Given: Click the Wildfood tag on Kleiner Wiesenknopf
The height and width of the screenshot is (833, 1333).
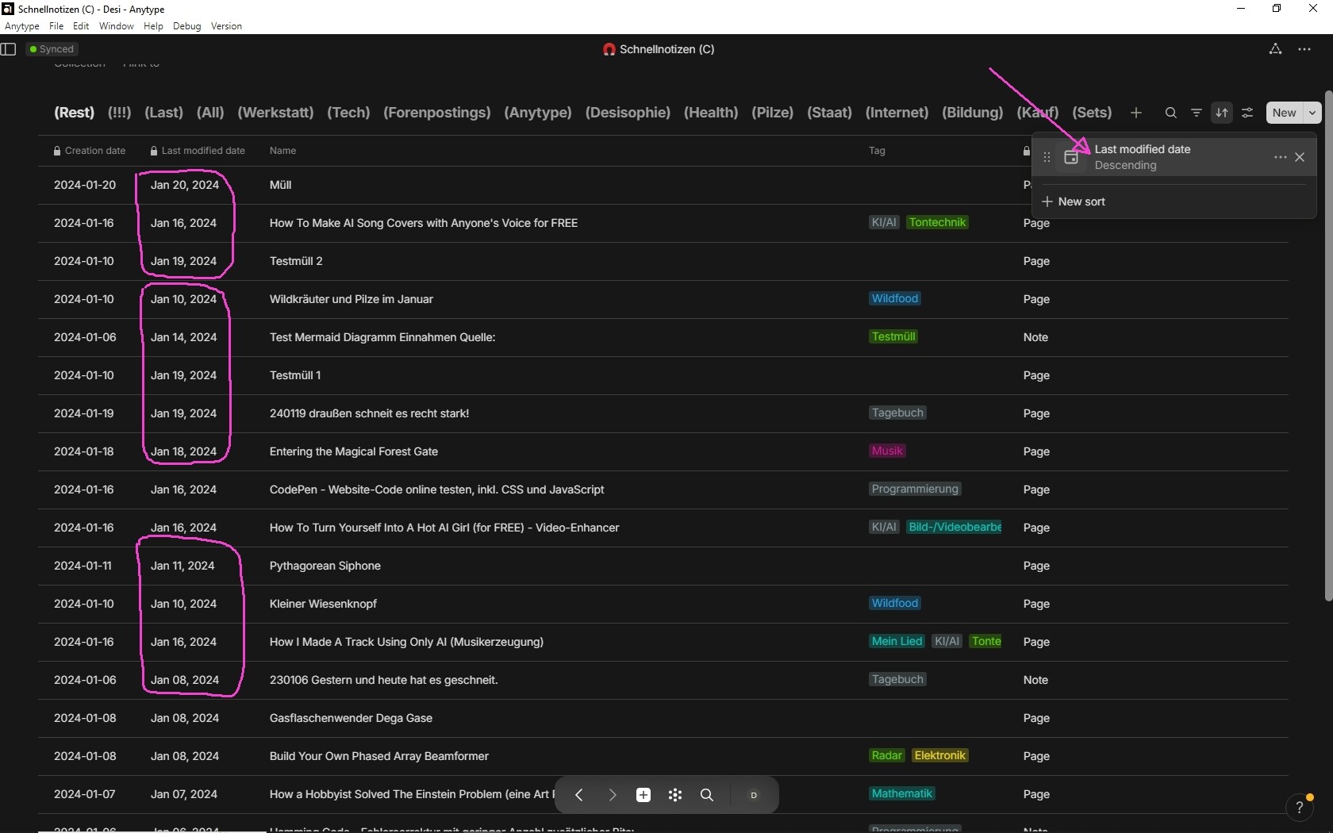Looking at the screenshot, I should 895,603.
